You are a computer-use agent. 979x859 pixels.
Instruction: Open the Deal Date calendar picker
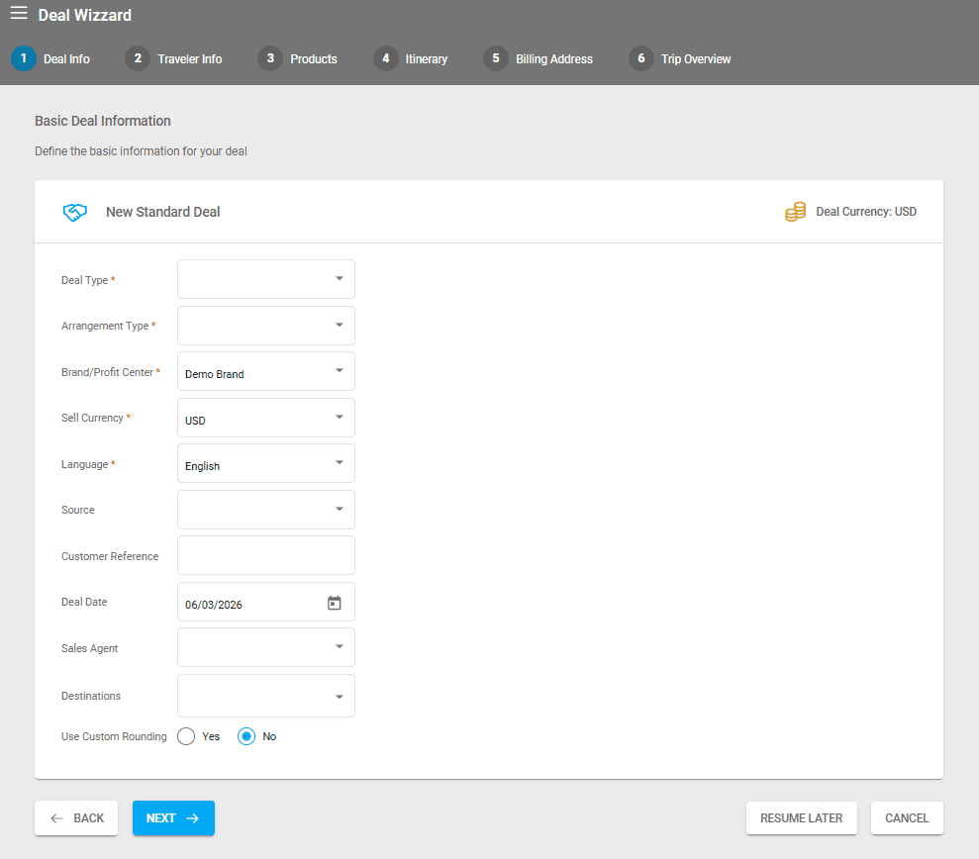click(335, 603)
